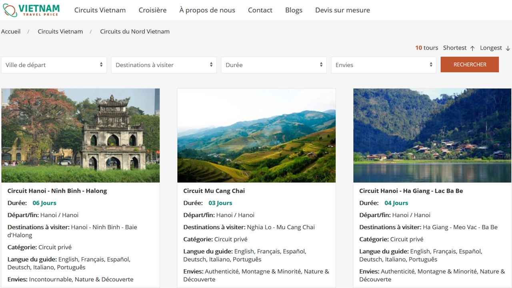The width and height of the screenshot is (512, 288).
Task: Click the Accueil breadcrumb link
Action: click(11, 32)
